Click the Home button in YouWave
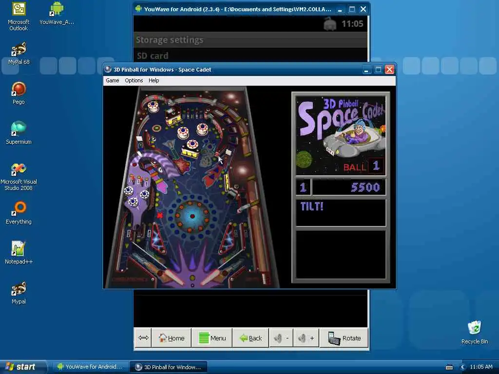The height and width of the screenshot is (374, 499). [x=172, y=338]
